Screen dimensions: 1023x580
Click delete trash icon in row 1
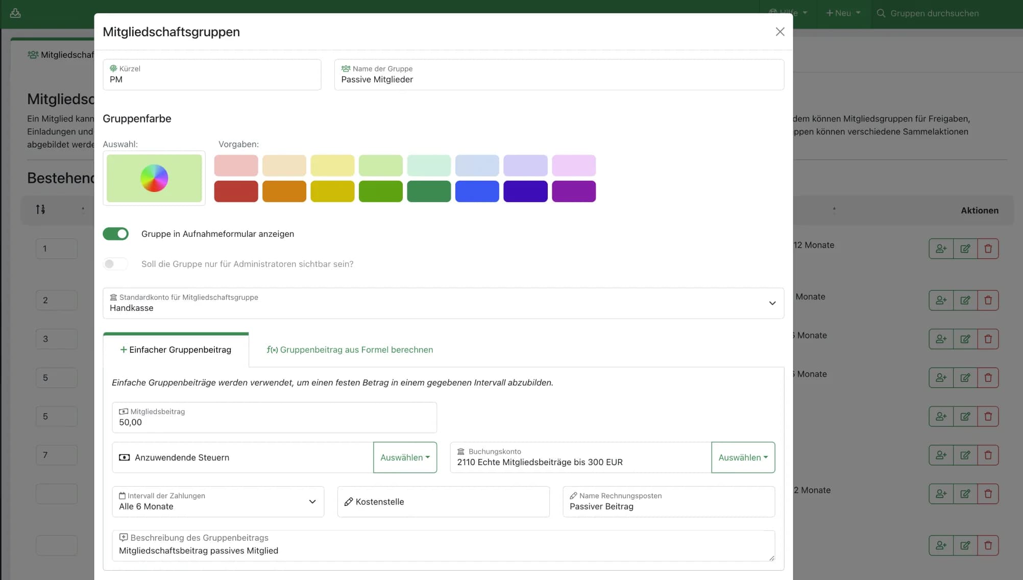tap(988, 249)
